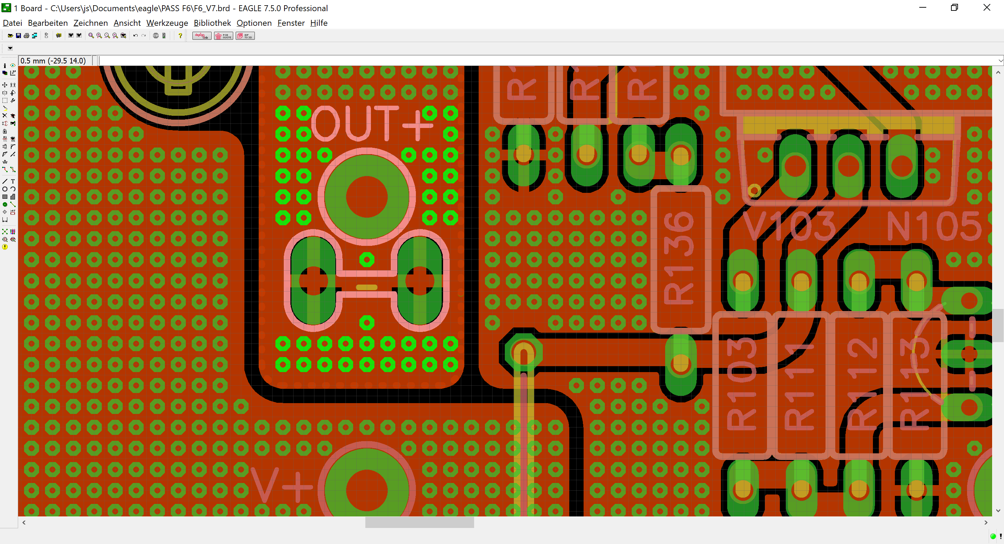This screenshot has height=544, width=1004.
Task: Select the Info tool
Action: coord(5,66)
